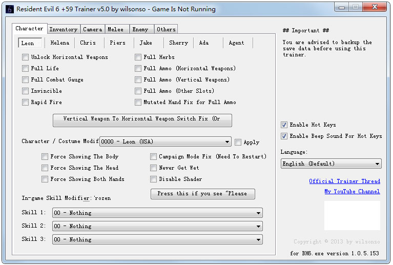Visit My YouTube Channel link

352,191
